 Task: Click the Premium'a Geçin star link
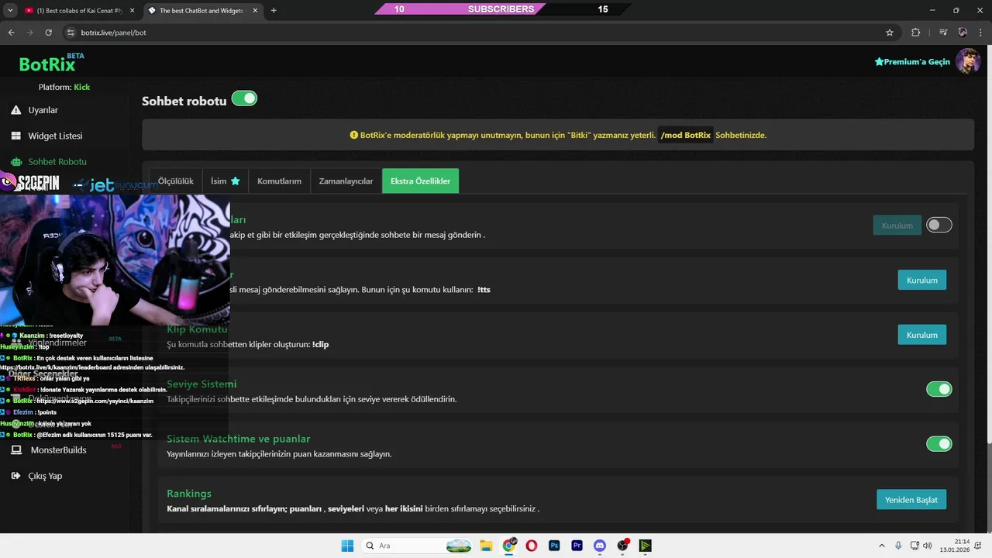tap(912, 61)
